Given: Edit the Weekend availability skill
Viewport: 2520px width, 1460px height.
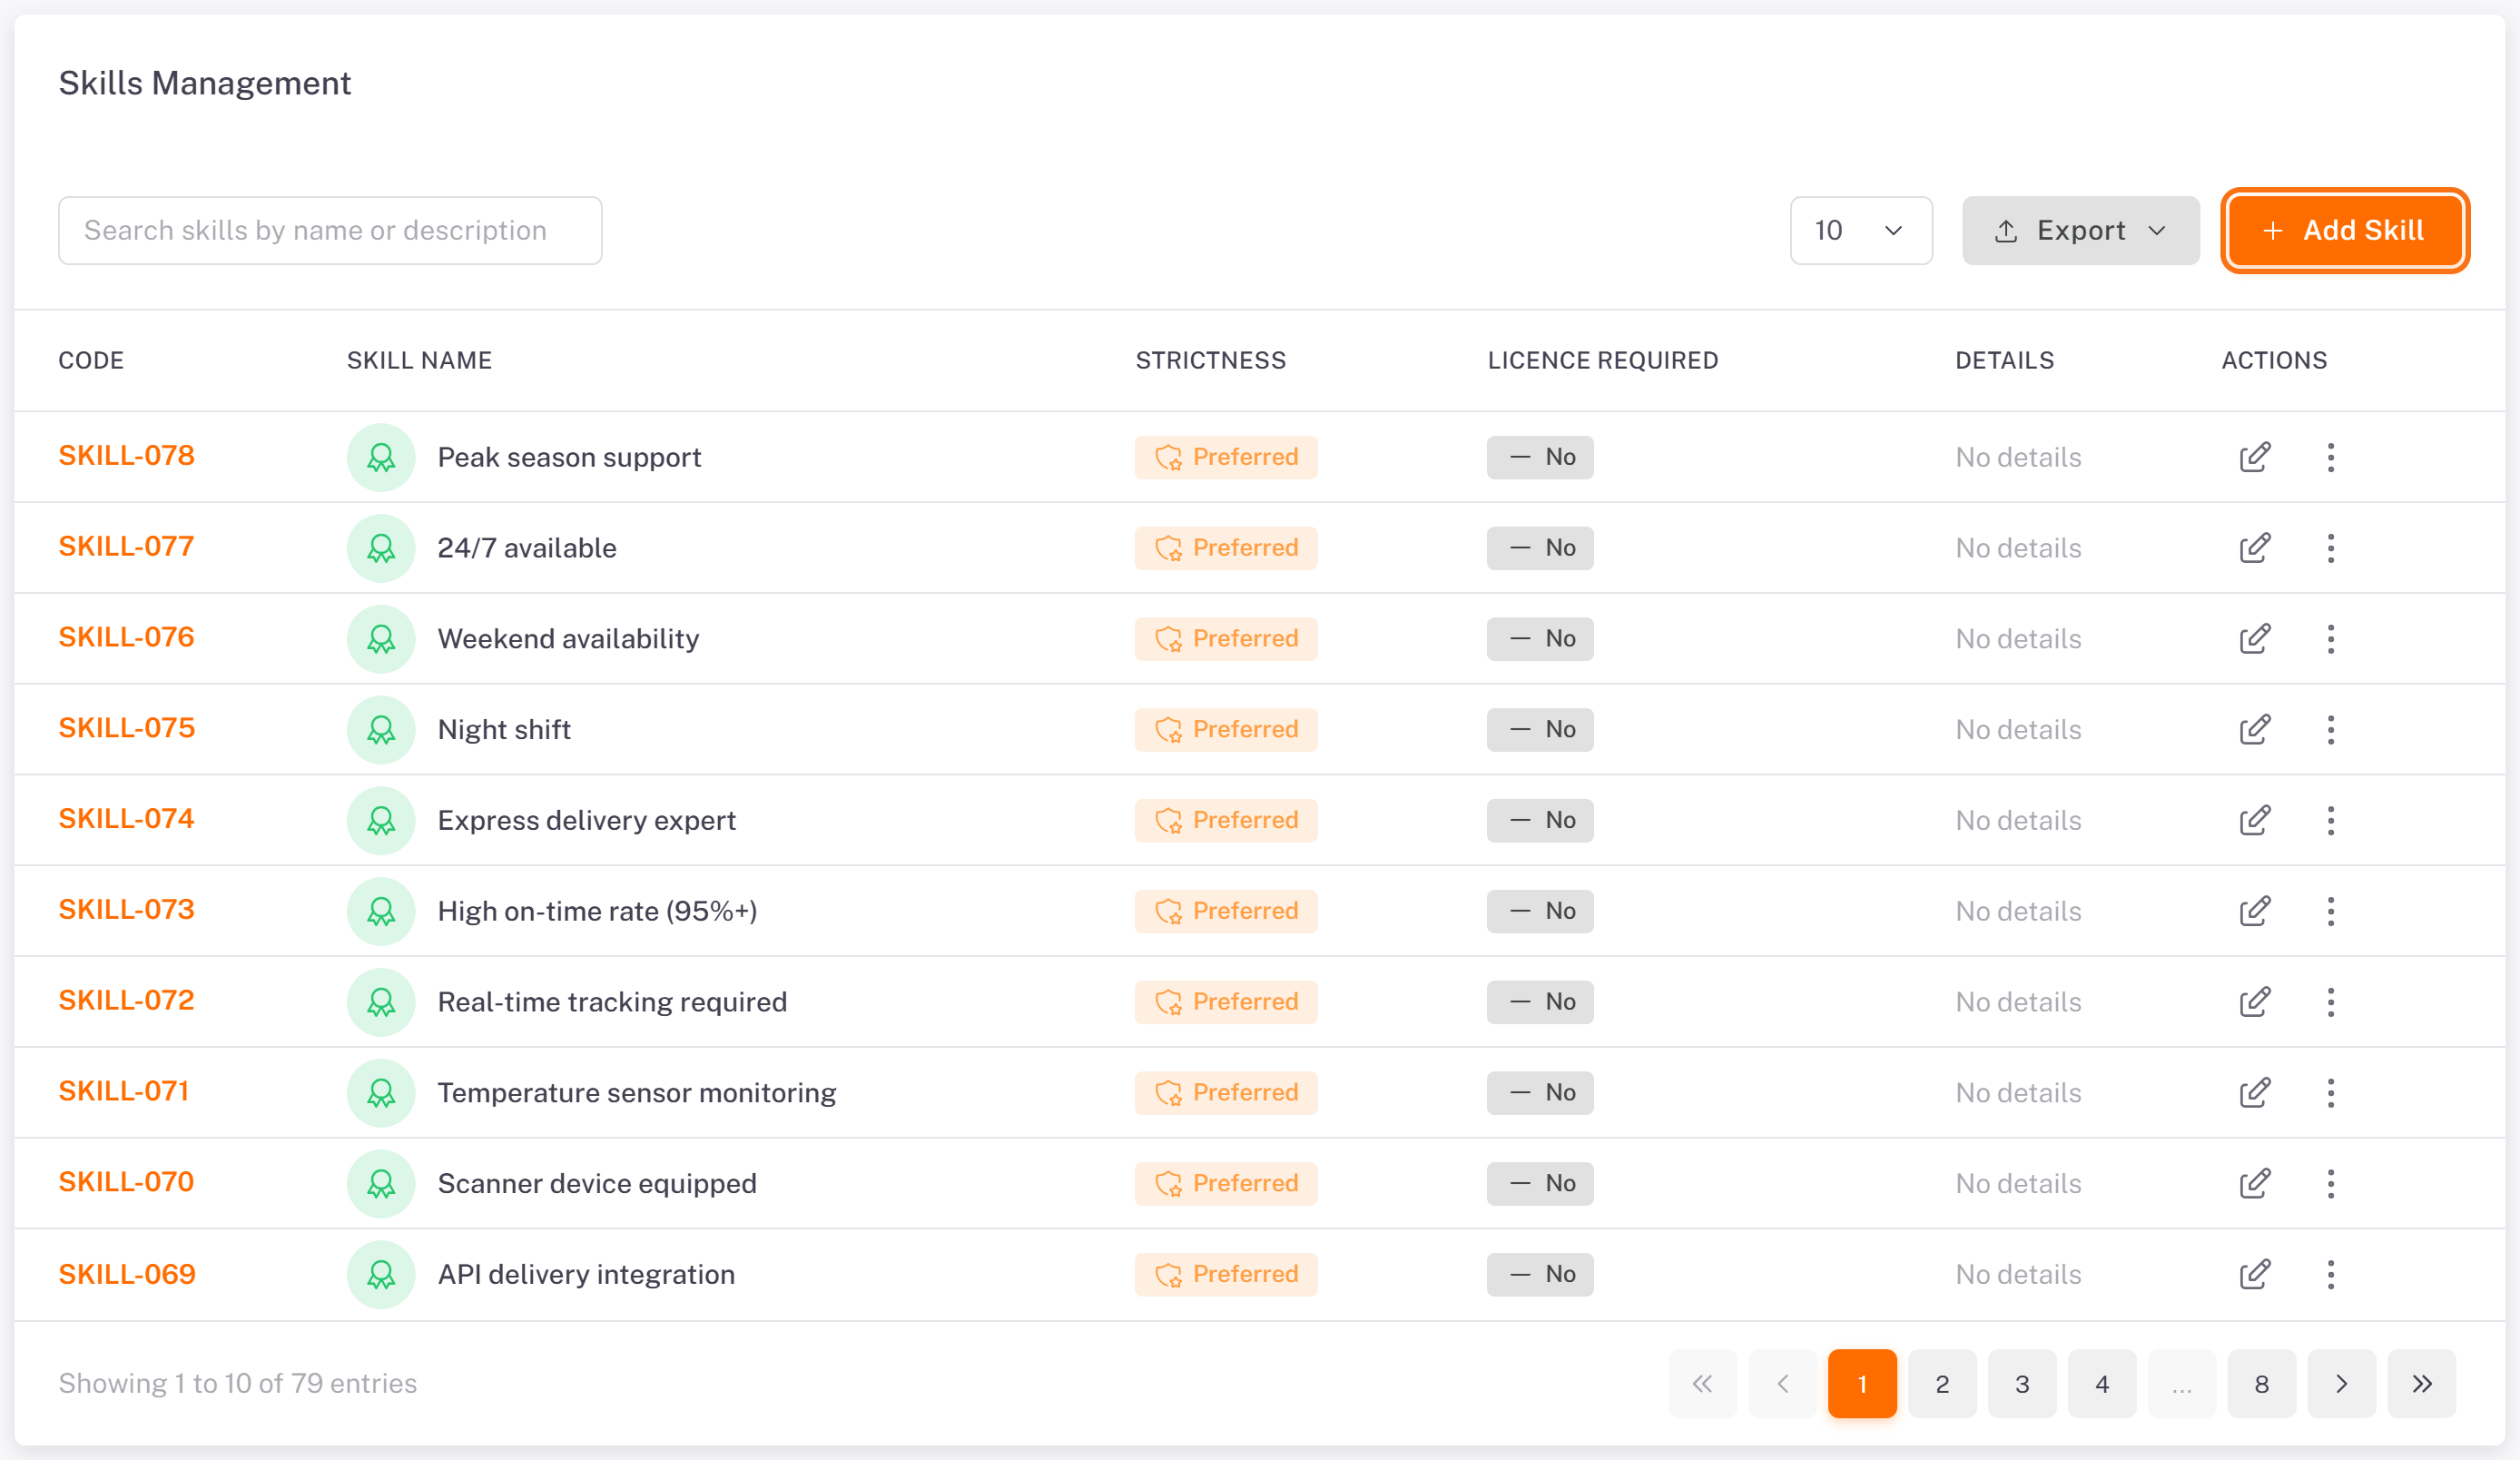Looking at the screenshot, I should (2254, 639).
